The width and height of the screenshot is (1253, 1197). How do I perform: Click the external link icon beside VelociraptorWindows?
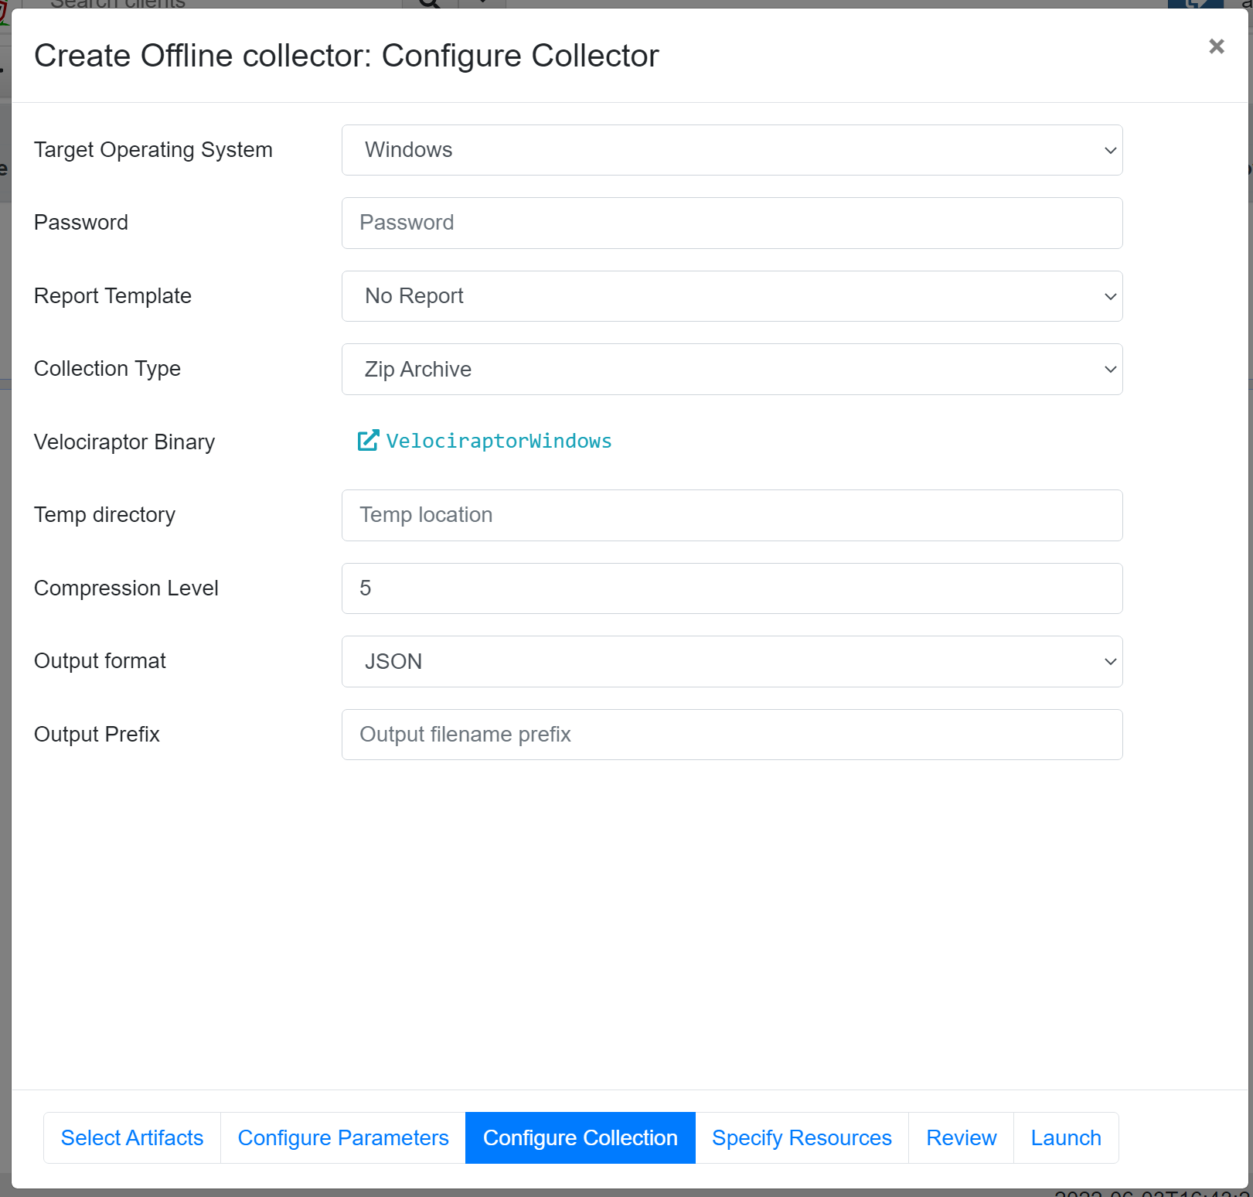pyautogui.click(x=368, y=441)
